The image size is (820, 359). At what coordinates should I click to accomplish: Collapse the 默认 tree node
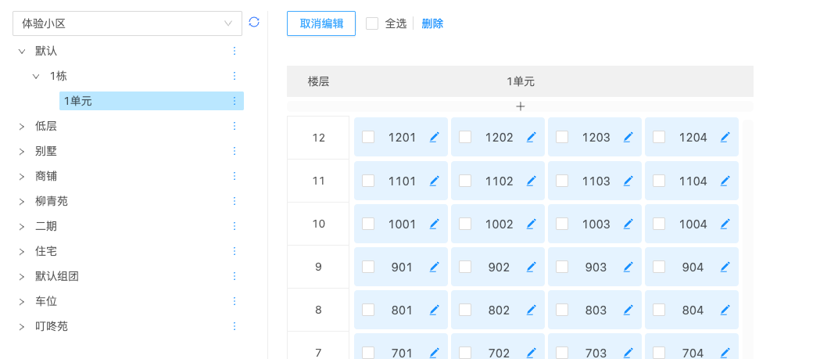point(22,51)
